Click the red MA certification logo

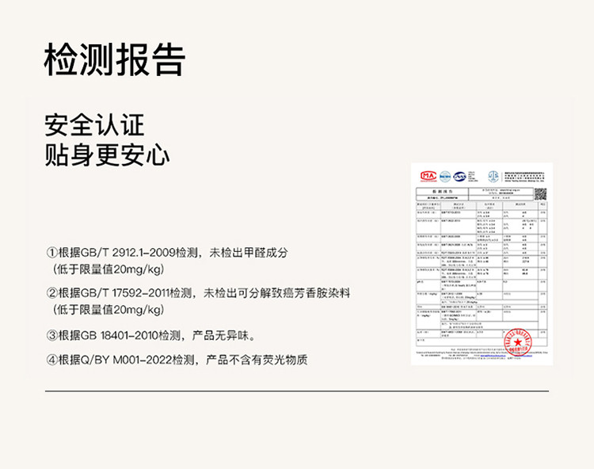point(428,176)
